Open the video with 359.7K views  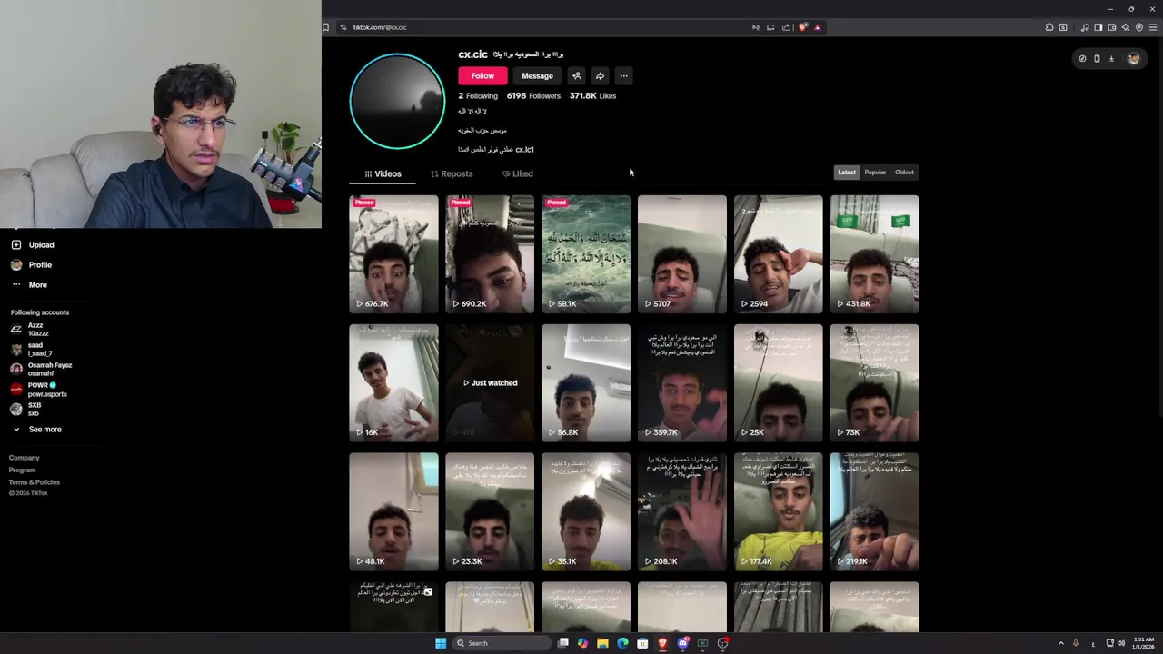pos(682,383)
